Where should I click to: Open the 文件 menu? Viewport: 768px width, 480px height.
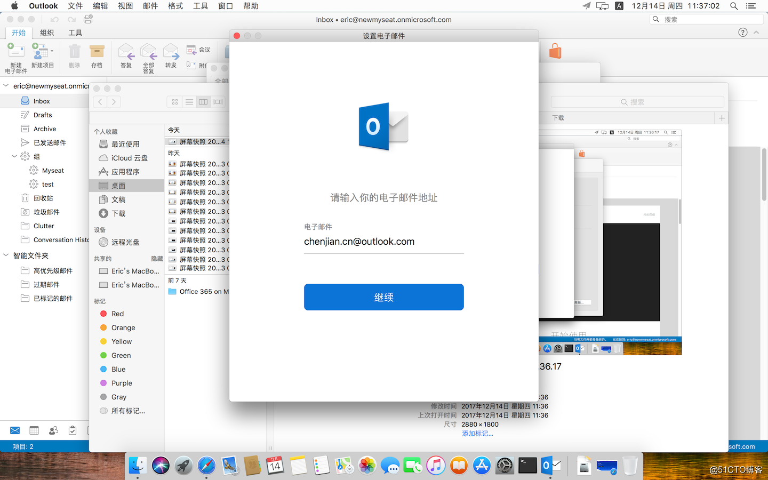[75, 6]
